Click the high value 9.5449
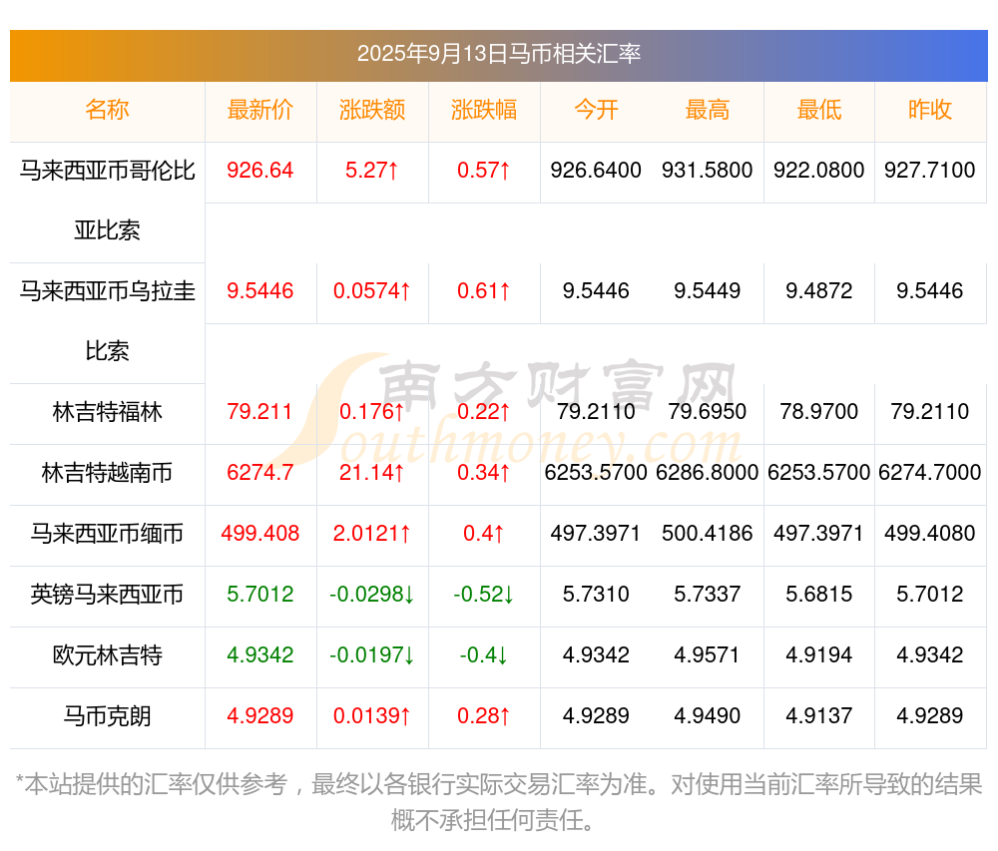The width and height of the screenshot is (998, 851). [708, 291]
